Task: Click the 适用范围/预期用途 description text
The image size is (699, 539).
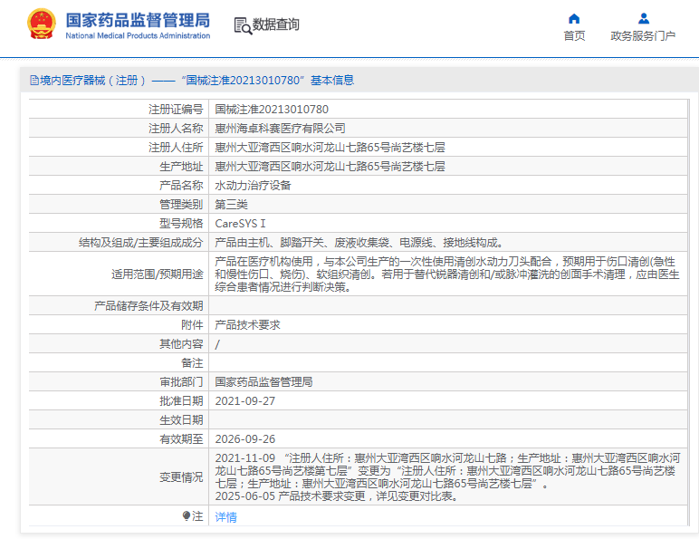Action: tap(447, 274)
